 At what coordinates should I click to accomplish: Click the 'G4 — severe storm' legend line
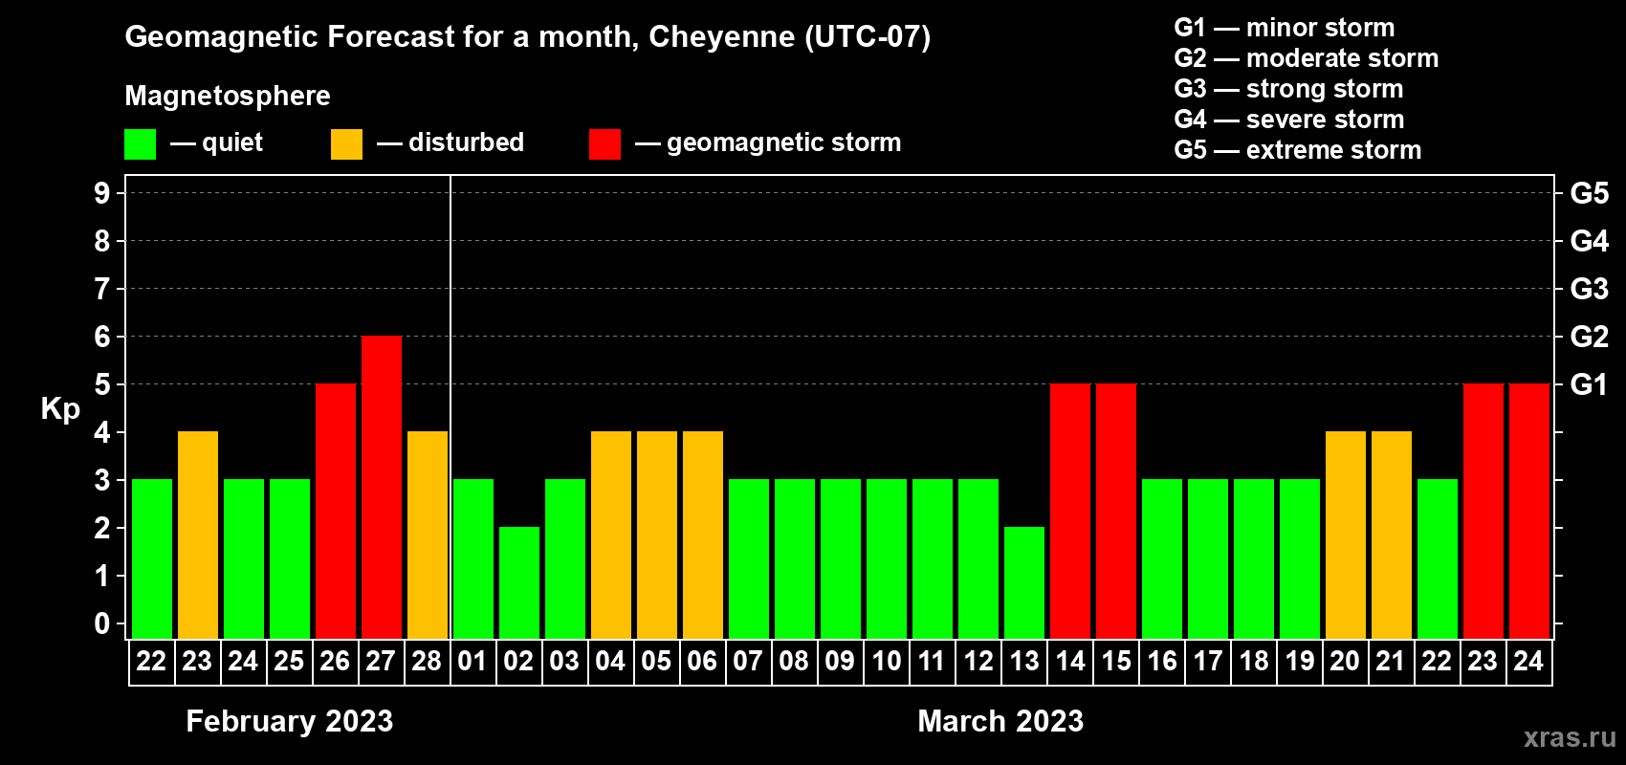click(x=1289, y=120)
